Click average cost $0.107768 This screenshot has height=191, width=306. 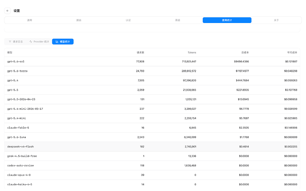(291, 90)
